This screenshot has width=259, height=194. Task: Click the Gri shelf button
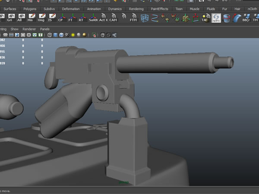[x=11, y=18]
